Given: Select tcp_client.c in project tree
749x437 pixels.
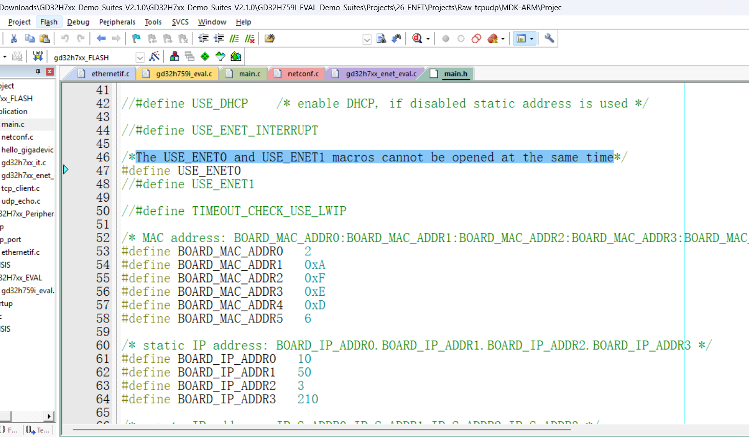Looking at the screenshot, I should [x=20, y=188].
